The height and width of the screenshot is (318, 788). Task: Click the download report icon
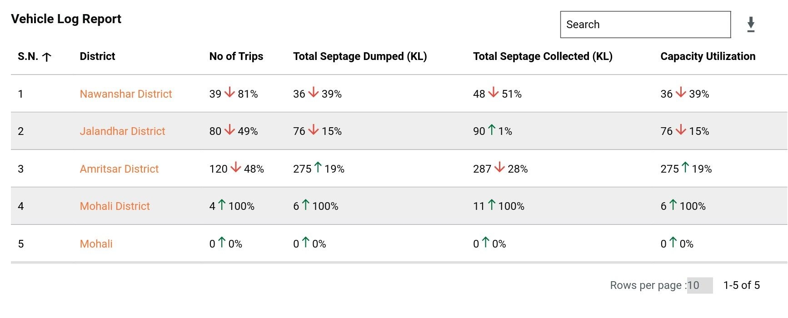(751, 25)
